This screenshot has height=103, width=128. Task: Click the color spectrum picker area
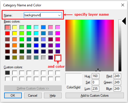tap(90, 45)
